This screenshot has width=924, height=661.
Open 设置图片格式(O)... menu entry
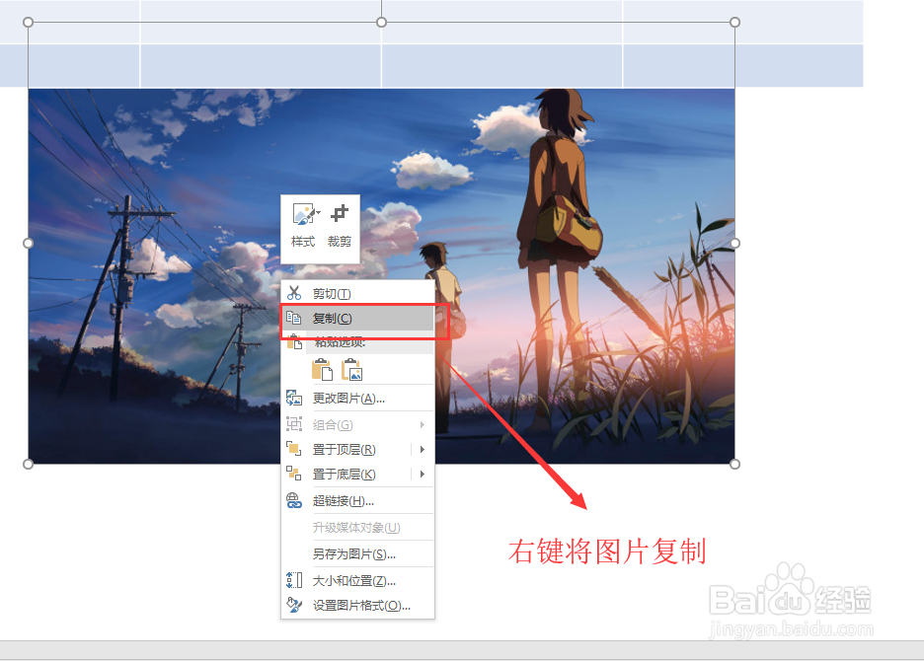[357, 605]
